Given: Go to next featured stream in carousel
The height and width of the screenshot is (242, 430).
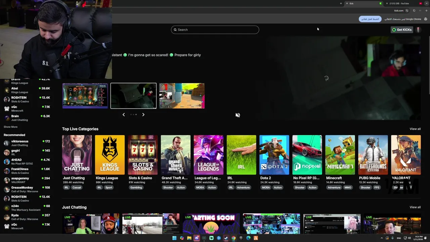Looking at the screenshot, I should click(143, 115).
